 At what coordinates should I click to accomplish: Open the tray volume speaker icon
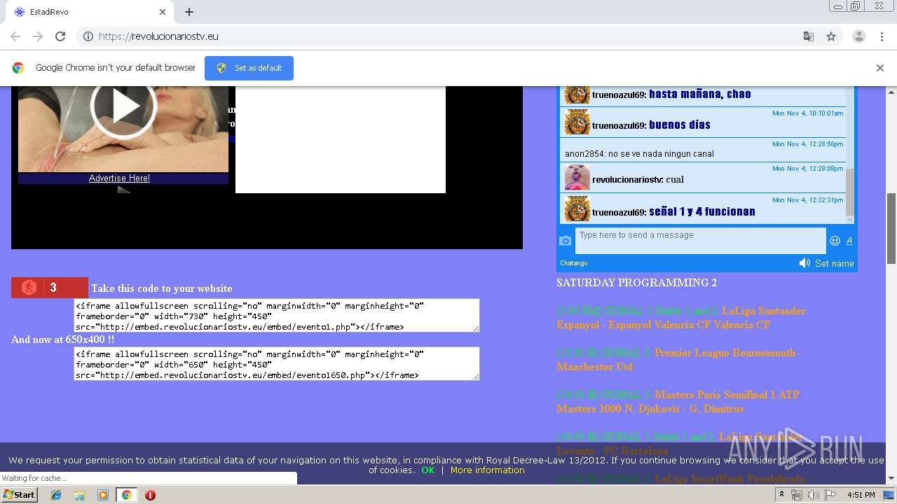click(813, 495)
